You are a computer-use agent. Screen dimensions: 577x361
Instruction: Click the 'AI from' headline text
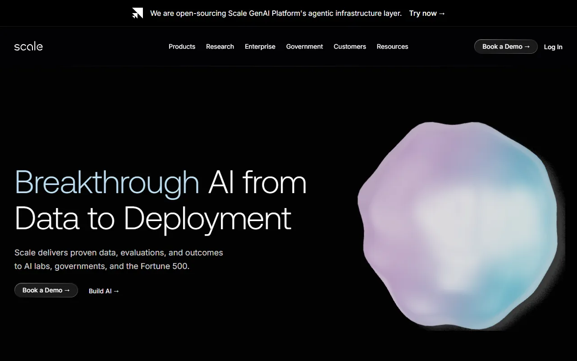(x=257, y=183)
